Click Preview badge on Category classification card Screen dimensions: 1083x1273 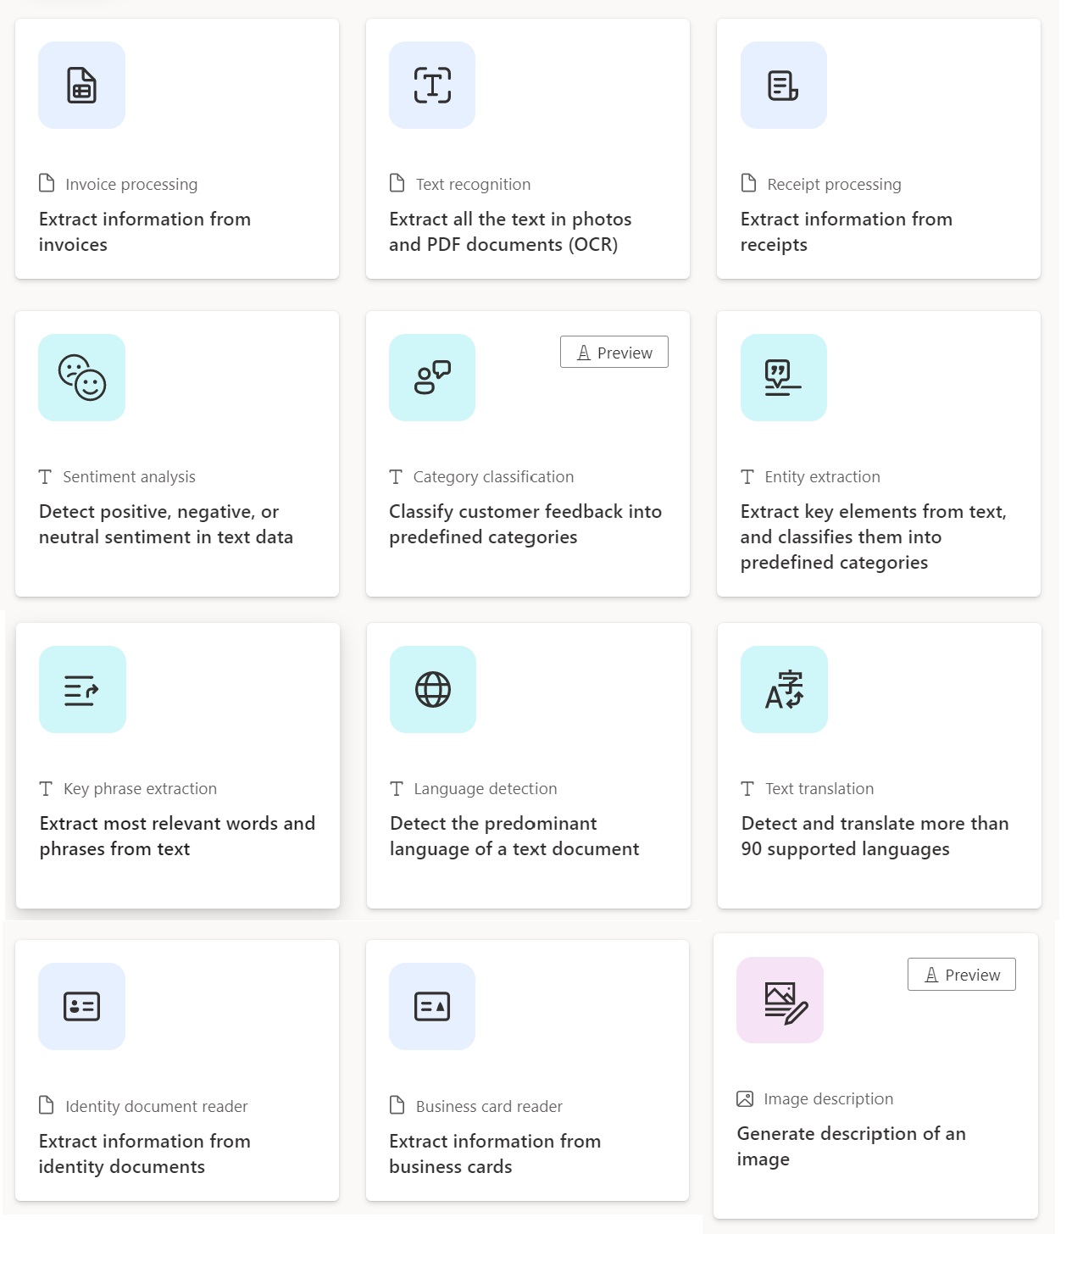[x=614, y=352]
